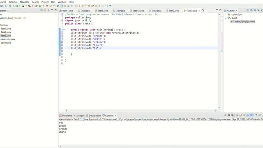Toggle Scroll Lock in Console toolbar
The image size is (263, 148).
241,115
